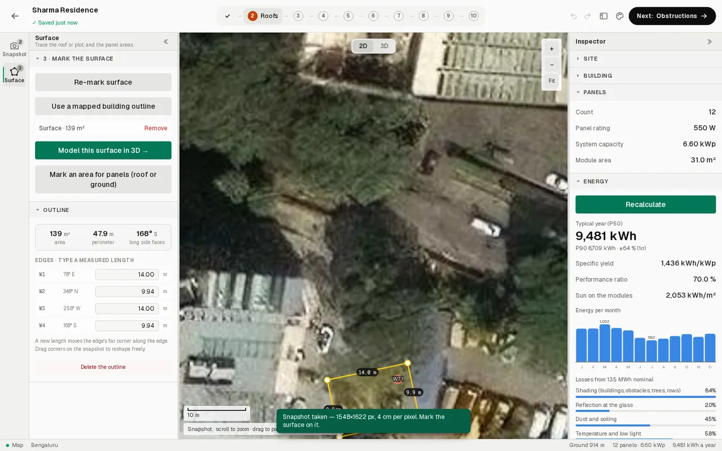Open the theme palette icon

coord(619,16)
